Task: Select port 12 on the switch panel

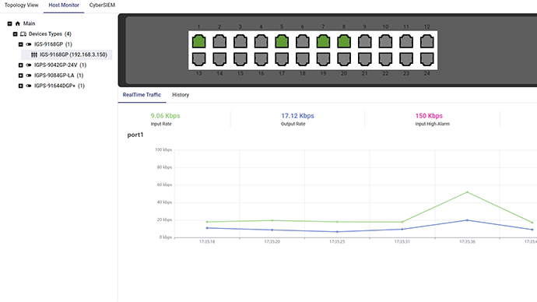Action: coord(426,41)
